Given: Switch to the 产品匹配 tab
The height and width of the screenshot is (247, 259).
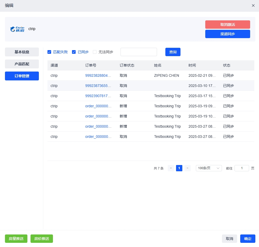Looking at the screenshot, I should coord(22,64).
